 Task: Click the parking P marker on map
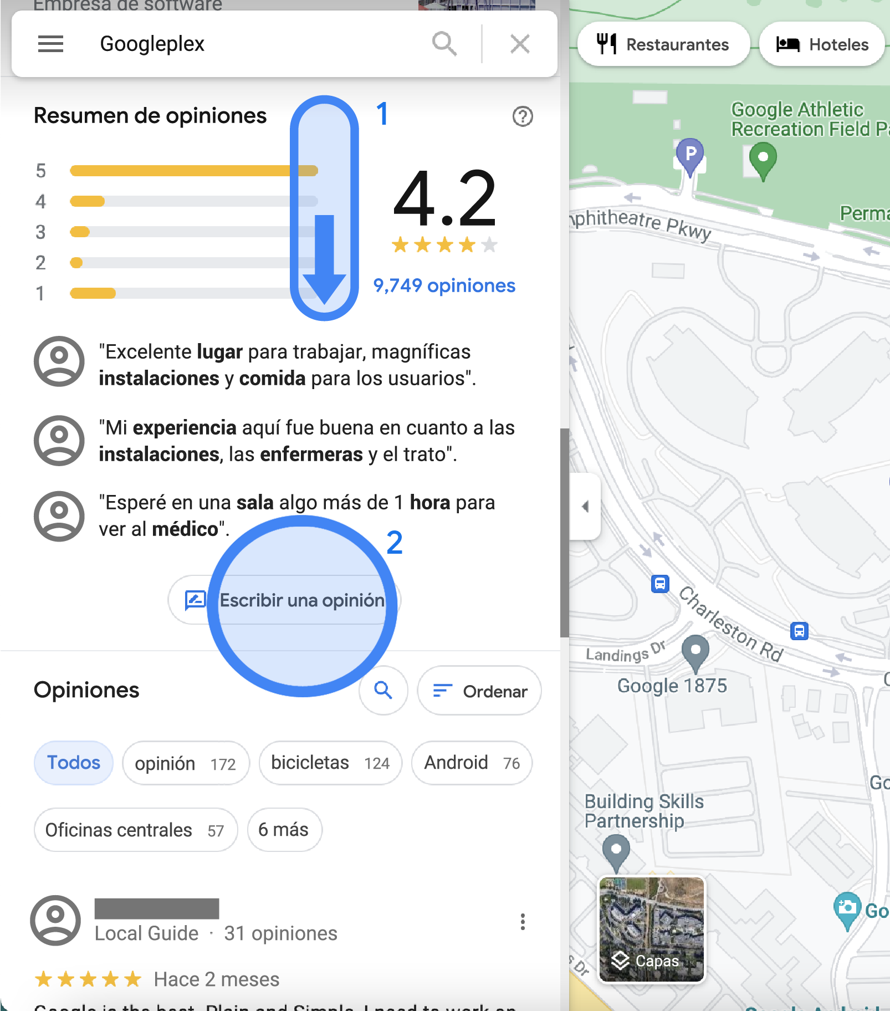point(690,156)
